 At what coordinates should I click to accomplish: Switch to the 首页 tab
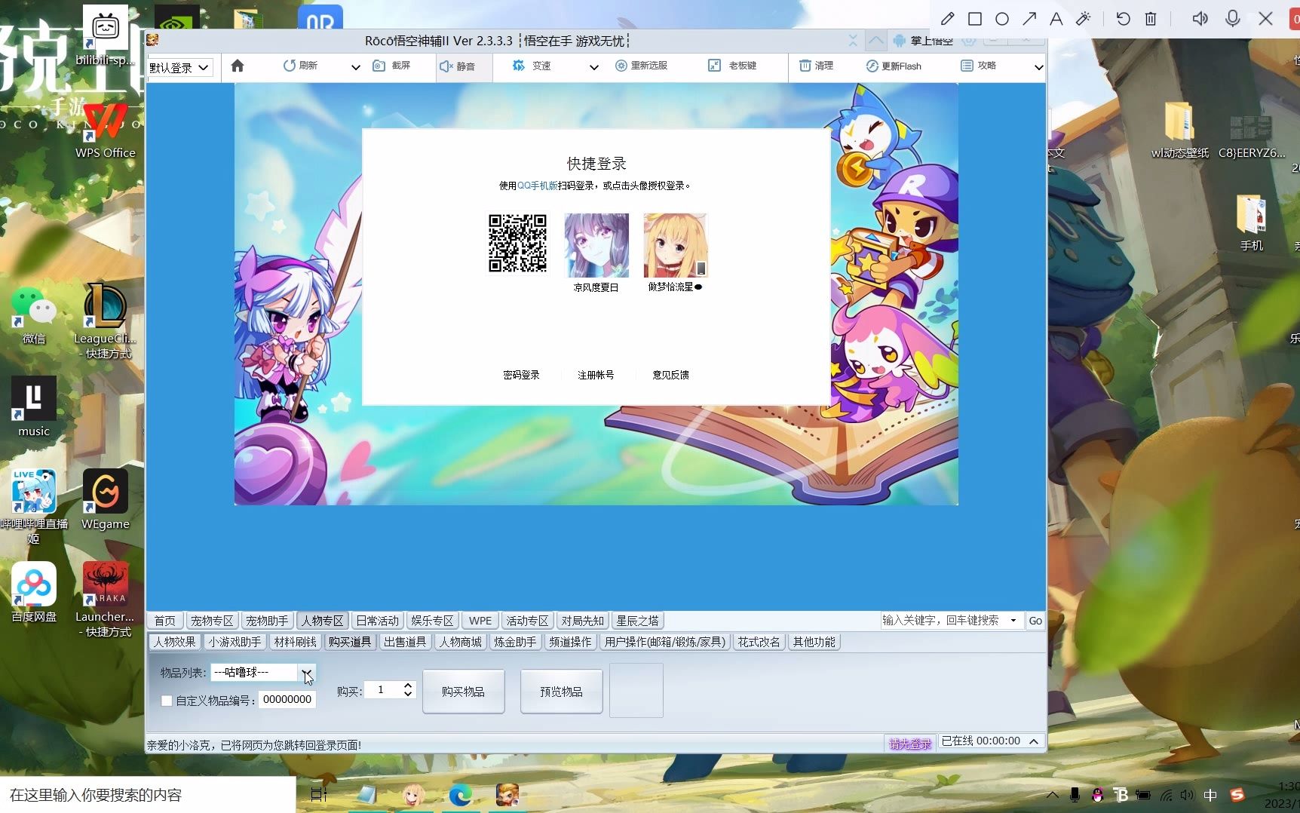click(164, 621)
